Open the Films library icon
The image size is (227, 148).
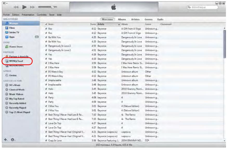(7, 28)
